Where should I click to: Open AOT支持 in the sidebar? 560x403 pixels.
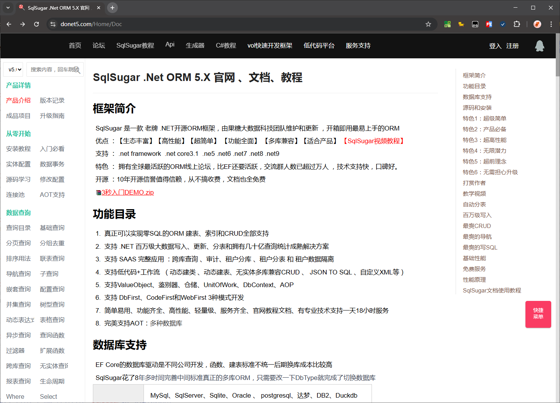[53, 195]
